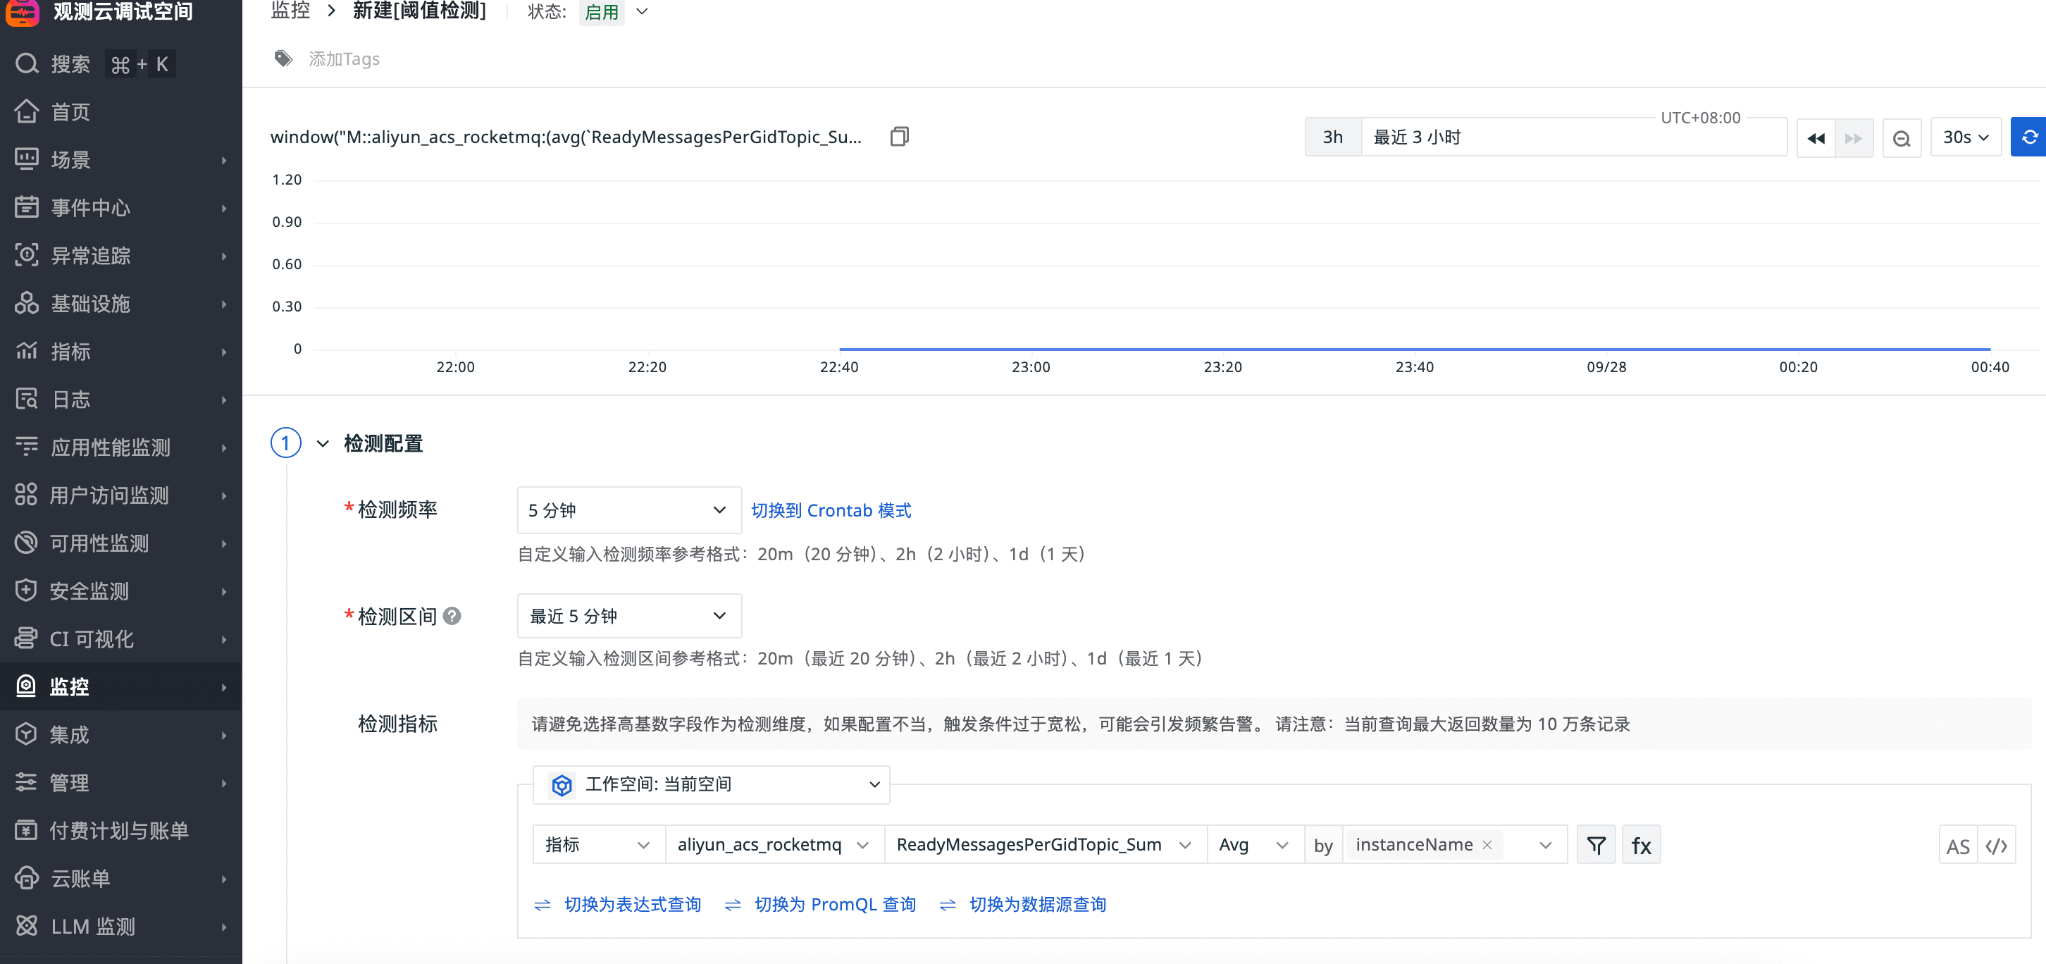Step time range backward with rewind arrows

(x=1816, y=138)
